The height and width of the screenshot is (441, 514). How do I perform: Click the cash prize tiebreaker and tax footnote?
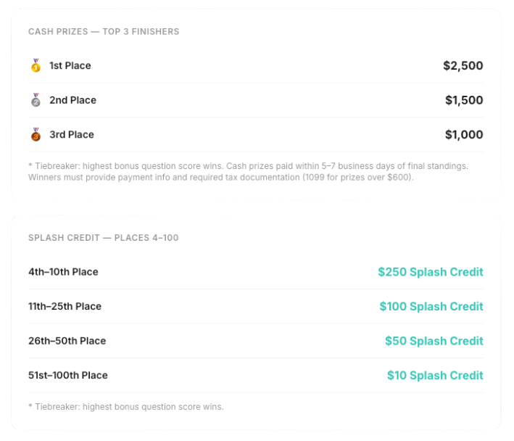coord(248,171)
